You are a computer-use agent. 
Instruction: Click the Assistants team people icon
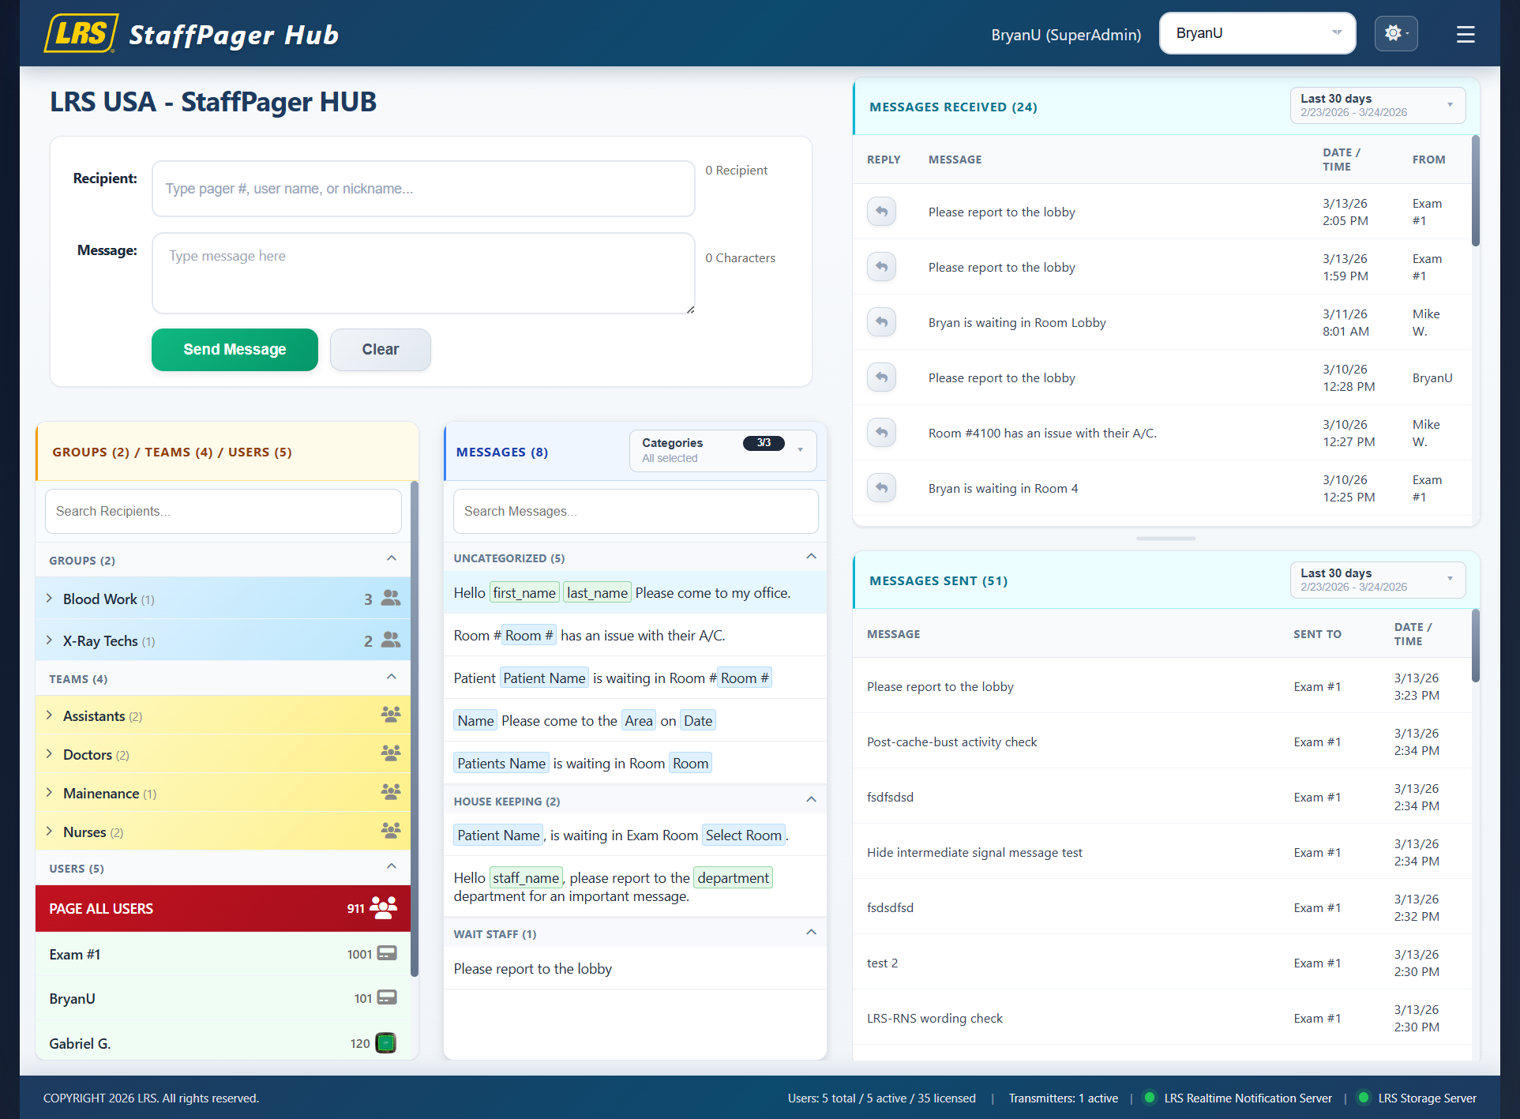391,715
